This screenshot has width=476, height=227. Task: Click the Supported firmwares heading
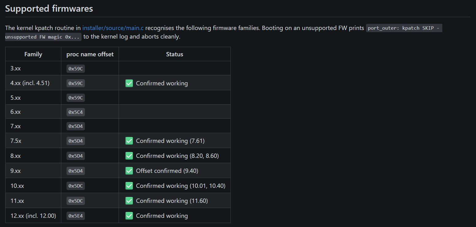tap(49, 9)
